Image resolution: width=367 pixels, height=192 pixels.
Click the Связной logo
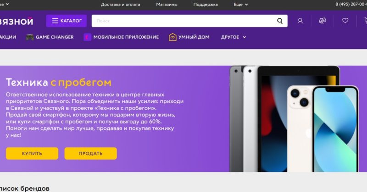click(x=17, y=21)
